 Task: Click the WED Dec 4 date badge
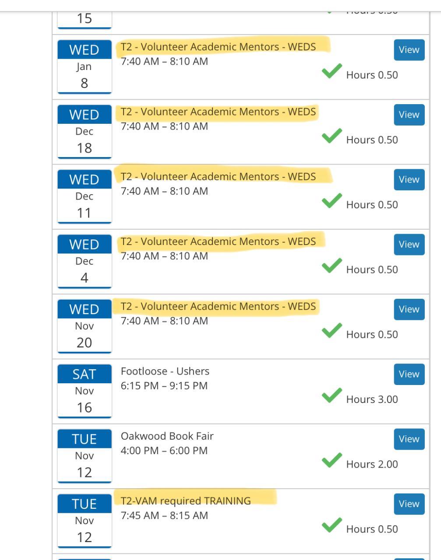click(x=85, y=261)
